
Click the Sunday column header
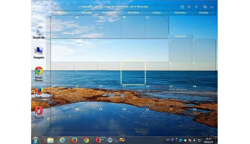(x=204, y=12)
